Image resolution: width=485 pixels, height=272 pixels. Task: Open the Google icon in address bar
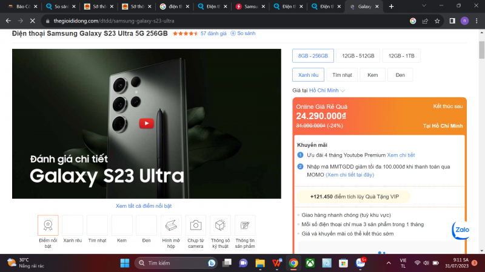(413, 21)
